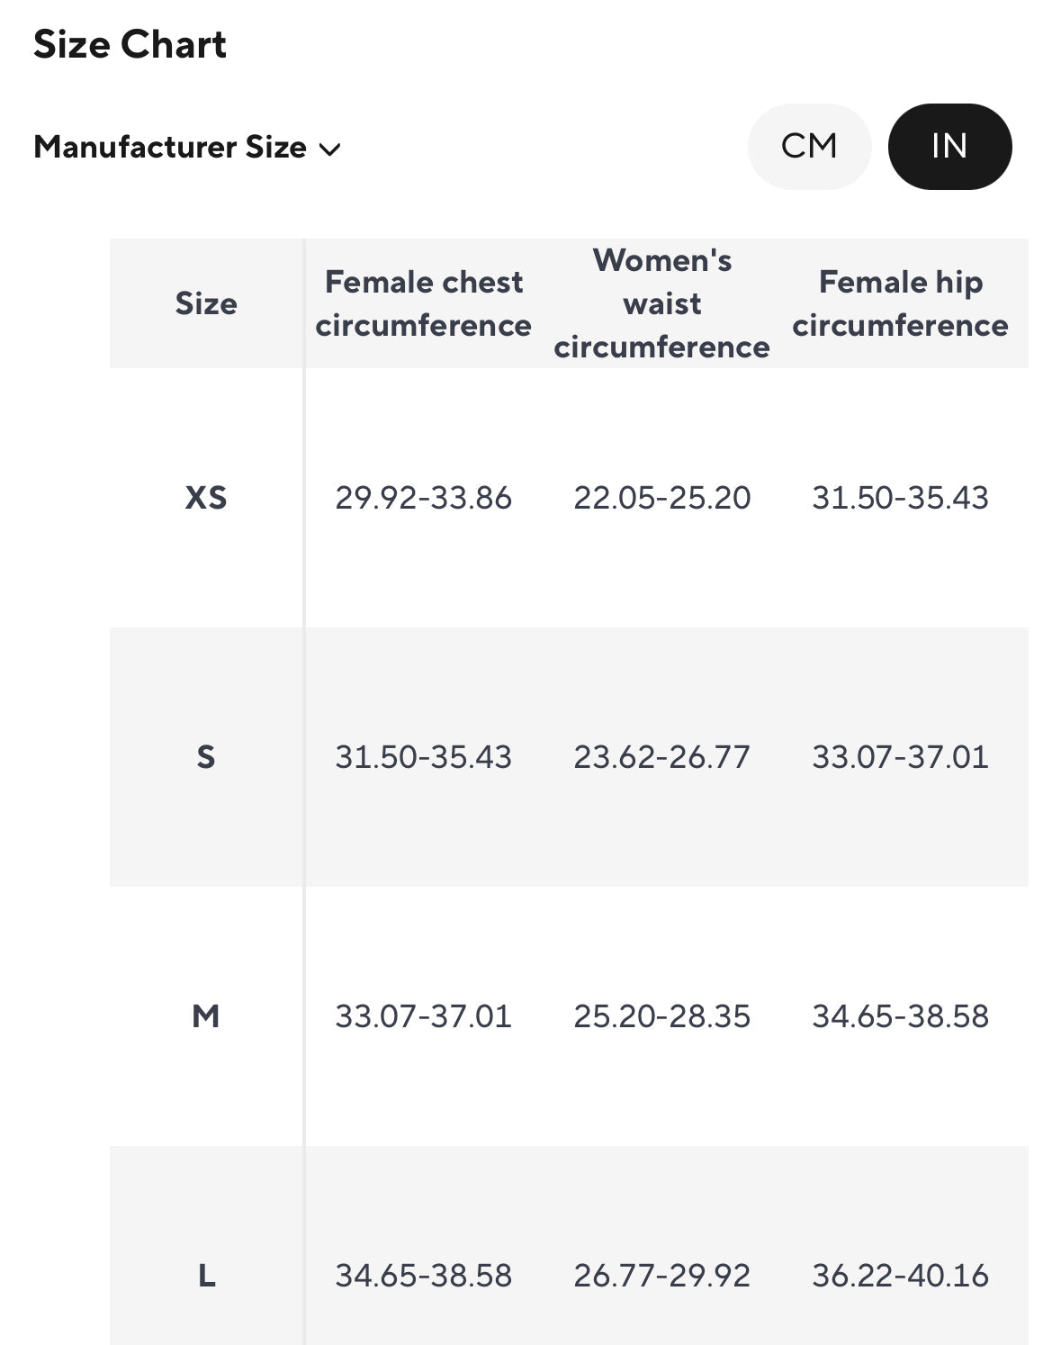Select the XS size row label
This screenshot has width=1061, height=1345.
click(206, 498)
